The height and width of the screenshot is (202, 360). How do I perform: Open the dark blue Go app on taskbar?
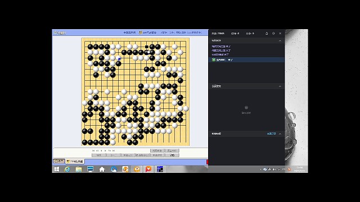(160, 169)
